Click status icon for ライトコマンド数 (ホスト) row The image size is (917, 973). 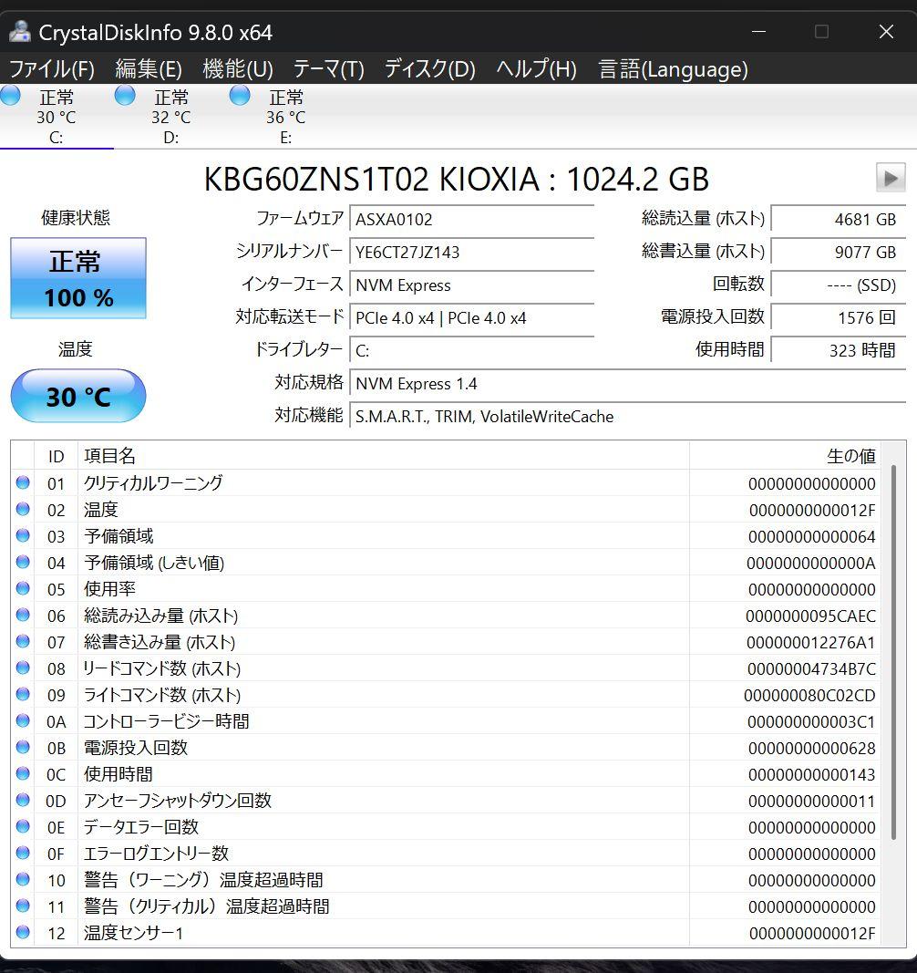23,694
